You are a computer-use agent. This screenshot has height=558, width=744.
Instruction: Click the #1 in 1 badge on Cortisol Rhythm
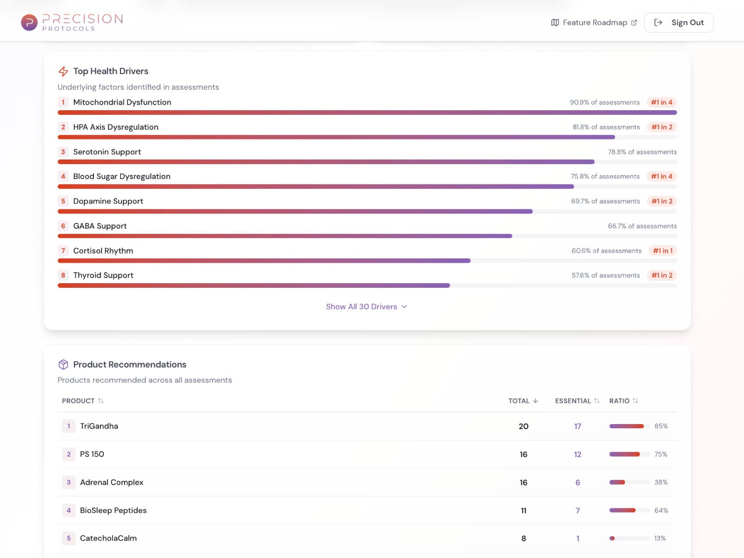pyautogui.click(x=662, y=251)
